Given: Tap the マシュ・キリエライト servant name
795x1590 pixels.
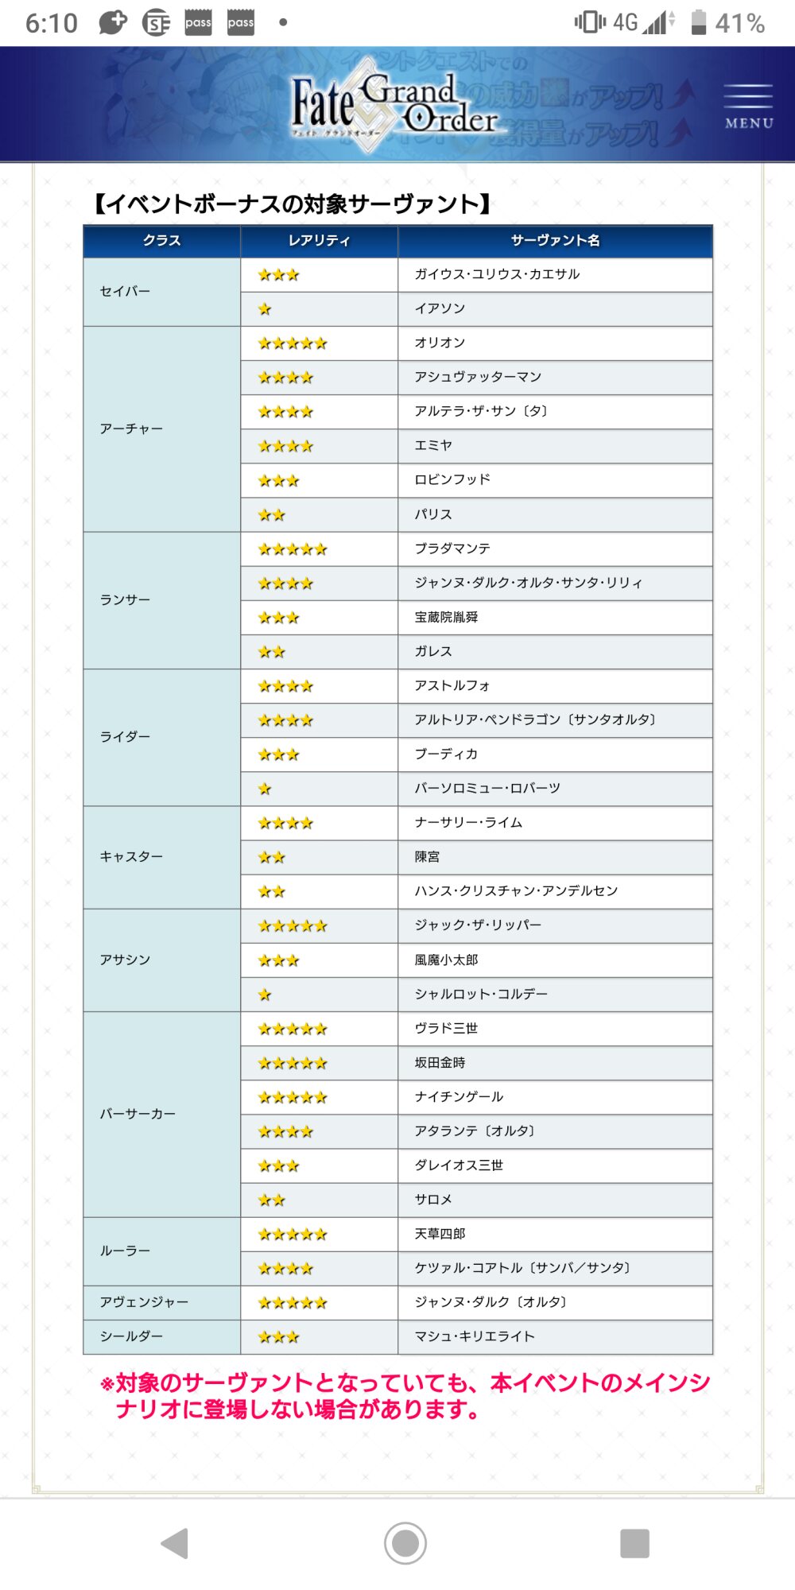Looking at the screenshot, I should coord(475,1336).
